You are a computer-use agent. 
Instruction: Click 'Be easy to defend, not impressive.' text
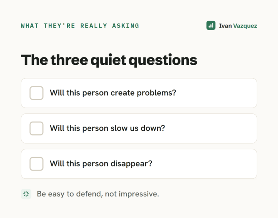point(98,194)
